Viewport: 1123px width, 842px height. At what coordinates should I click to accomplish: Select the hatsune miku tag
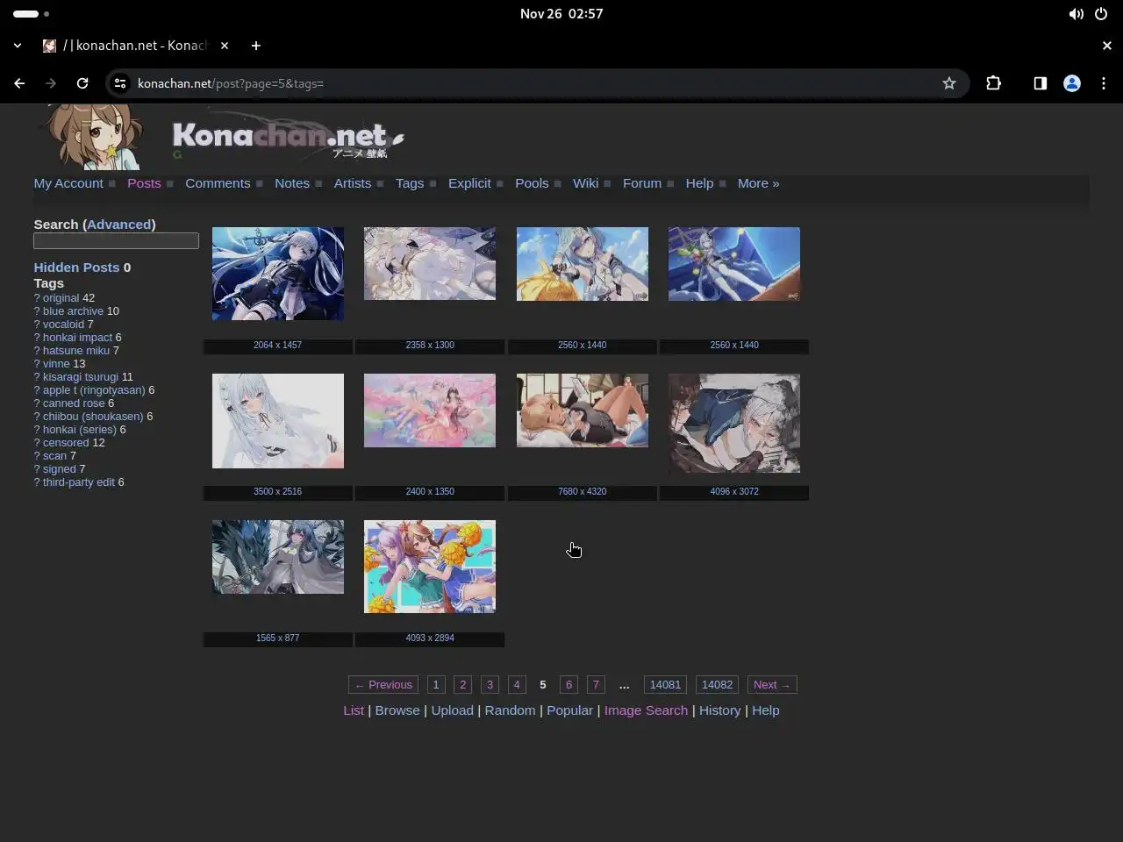coord(76,351)
